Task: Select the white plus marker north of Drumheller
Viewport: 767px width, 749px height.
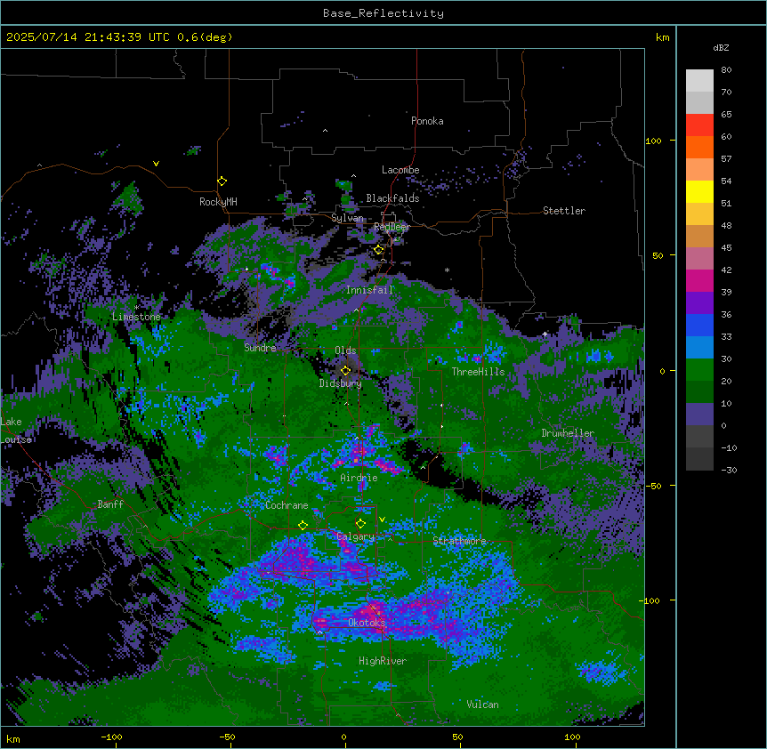Action: [545, 334]
